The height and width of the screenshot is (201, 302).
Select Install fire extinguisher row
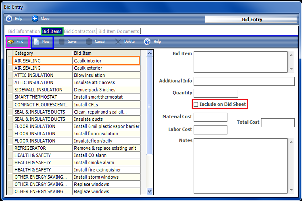pyautogui.click(x=77, y=170)
